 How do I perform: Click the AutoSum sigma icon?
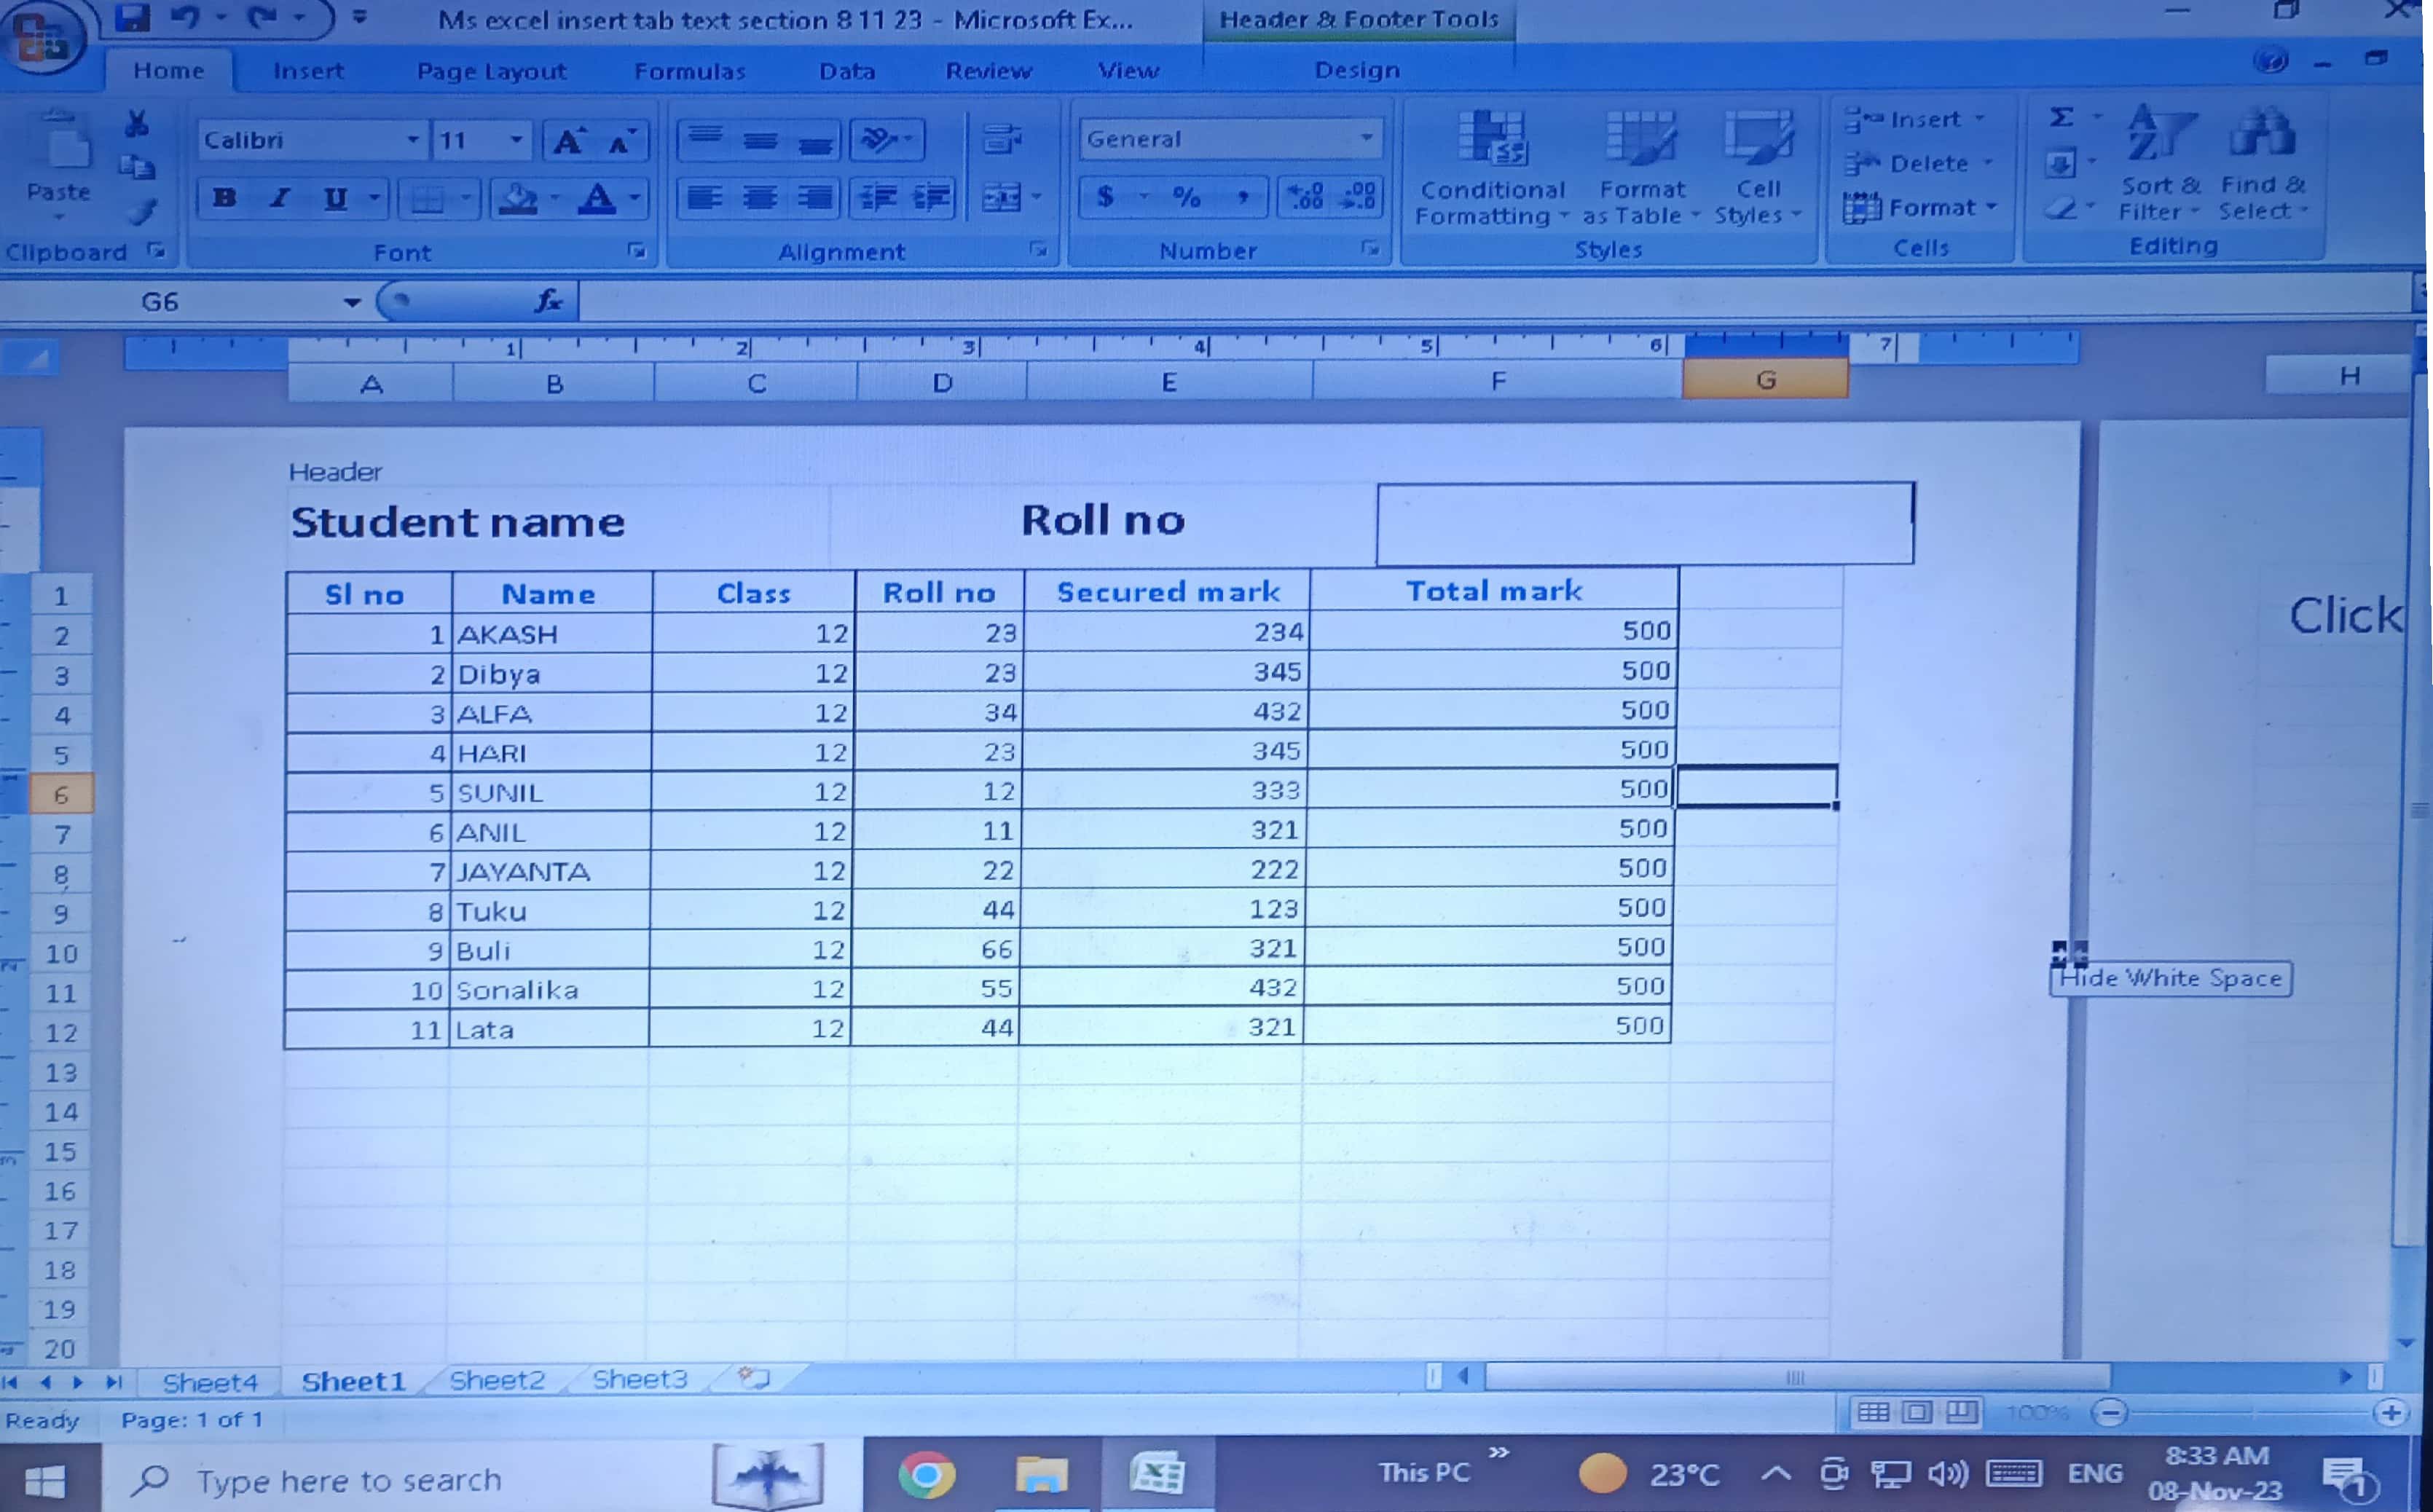[x=2061, y=118]
